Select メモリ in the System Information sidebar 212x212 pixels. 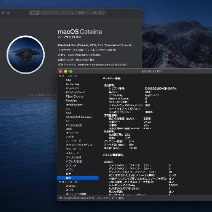69,170
